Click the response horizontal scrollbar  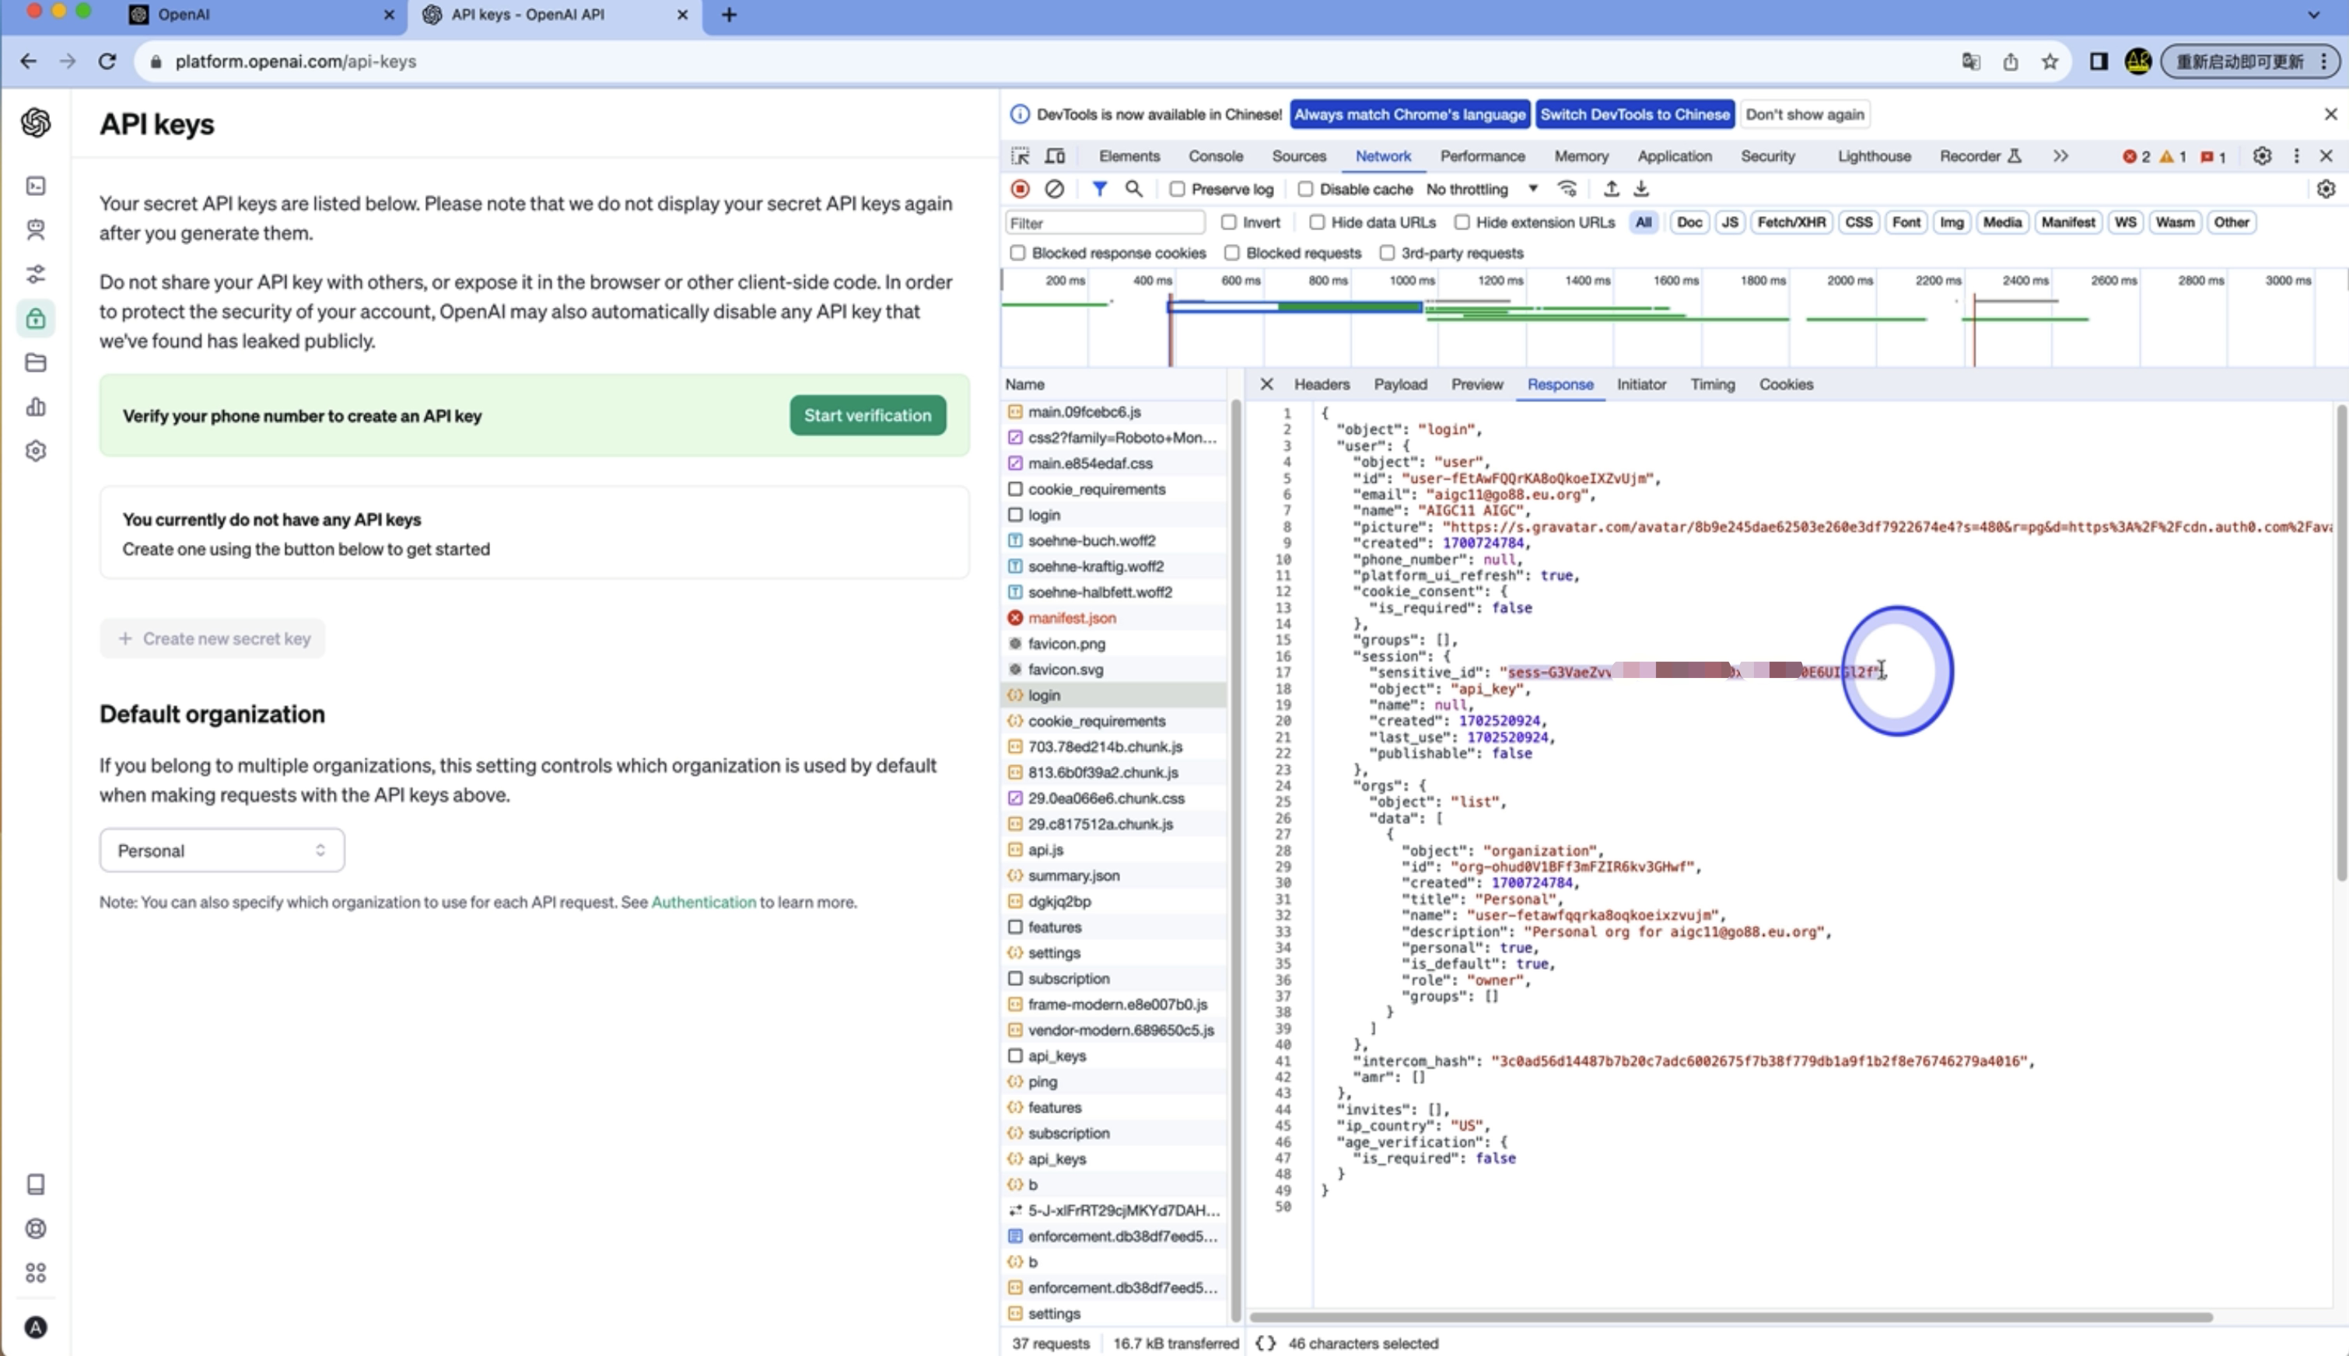tap(1730, 1318)
